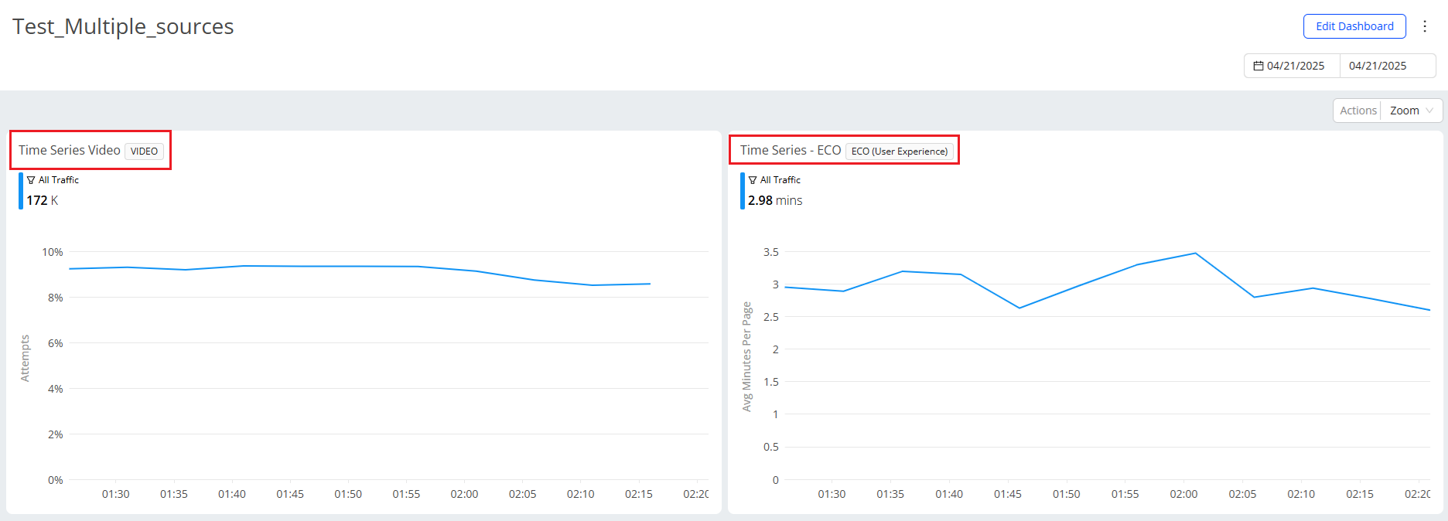Screen dimensions: 1448x521
Task: Click the Test_Multiple_sources dashboard title
Action: 123,26
